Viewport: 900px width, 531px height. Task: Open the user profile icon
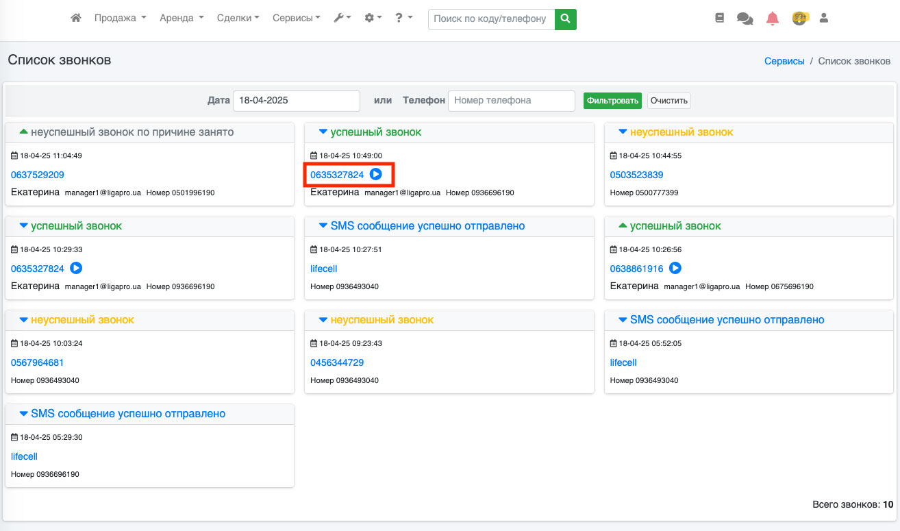point(824,18)
